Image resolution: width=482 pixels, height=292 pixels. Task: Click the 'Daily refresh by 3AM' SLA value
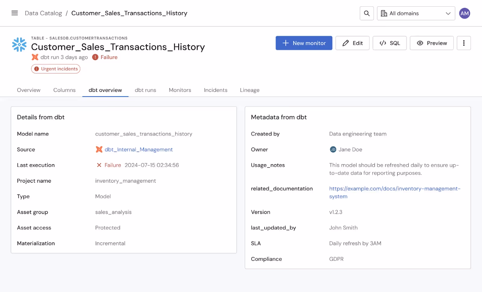355,243
